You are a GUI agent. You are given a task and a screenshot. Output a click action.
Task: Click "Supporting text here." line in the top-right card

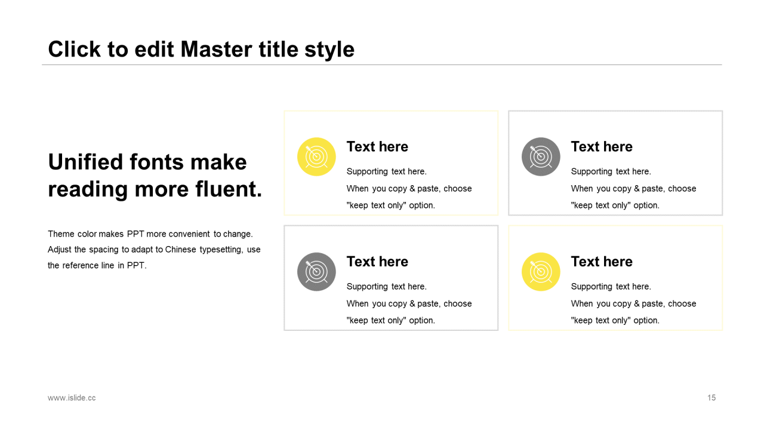(x=611, y=171)
